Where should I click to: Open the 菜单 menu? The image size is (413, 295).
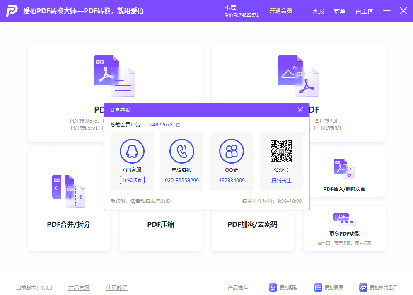pyautogui.click(x=340, y=11)
